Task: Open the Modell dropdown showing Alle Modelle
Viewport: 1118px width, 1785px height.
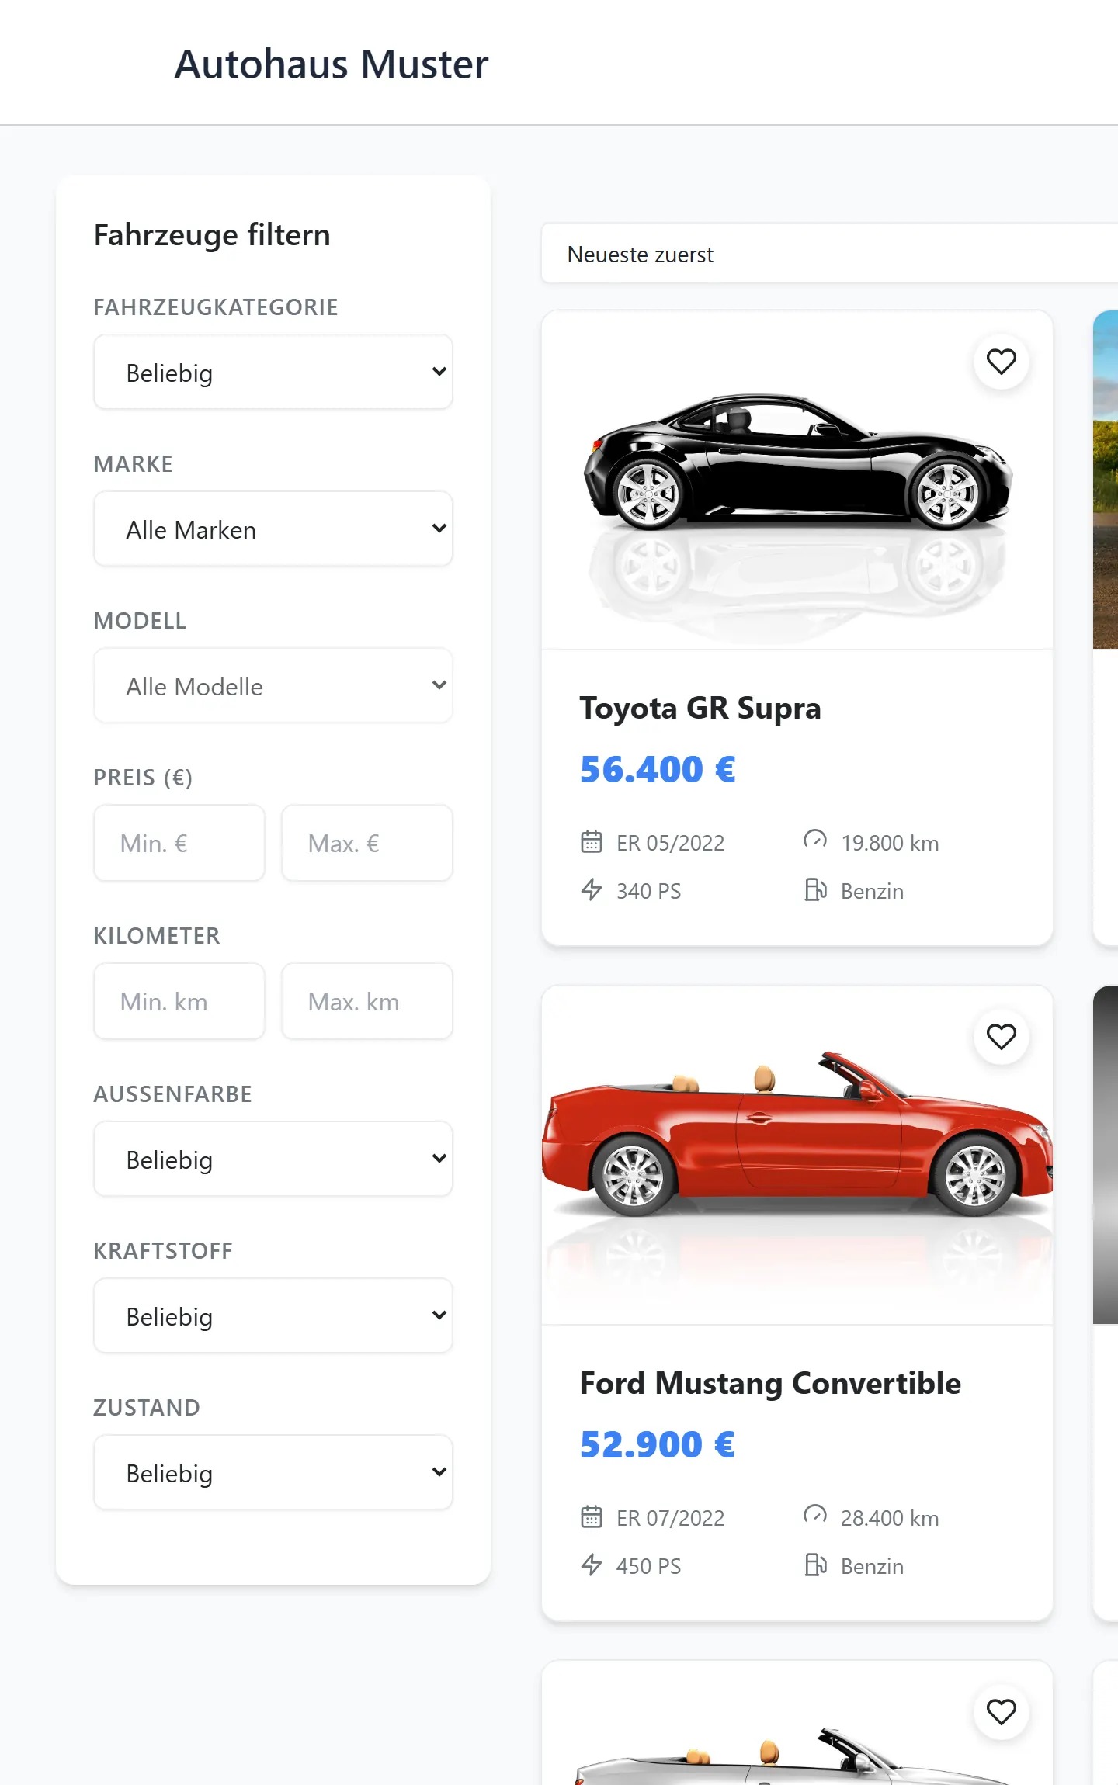Action: [x=273, y=686]
